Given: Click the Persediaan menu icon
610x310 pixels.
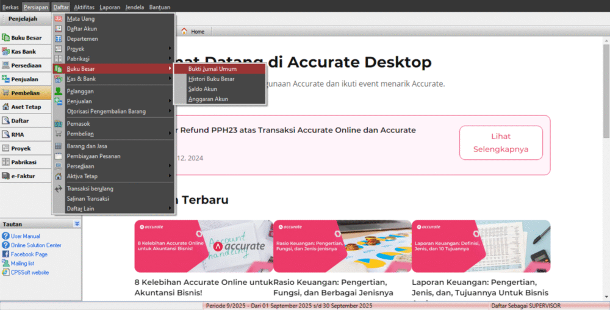Looking at the screenshot, I should 59,166.
